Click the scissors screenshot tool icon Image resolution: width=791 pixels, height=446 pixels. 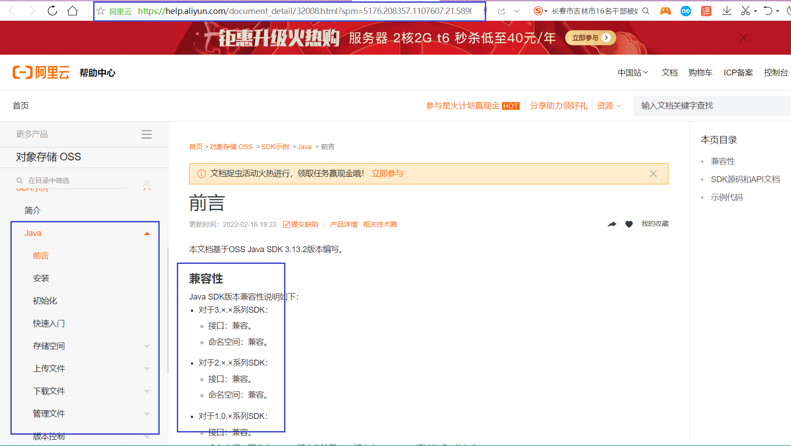[745, 11]
